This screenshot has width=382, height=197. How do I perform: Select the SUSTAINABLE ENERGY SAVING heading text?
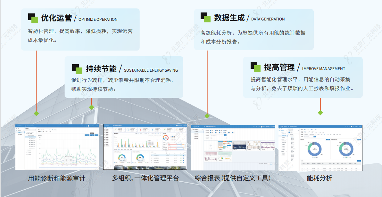[151, 70]
